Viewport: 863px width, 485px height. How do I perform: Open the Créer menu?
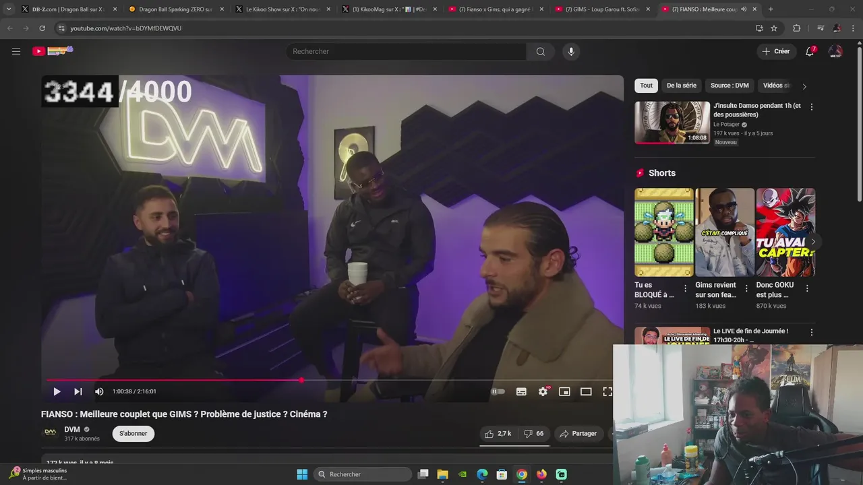click(776, 51)
